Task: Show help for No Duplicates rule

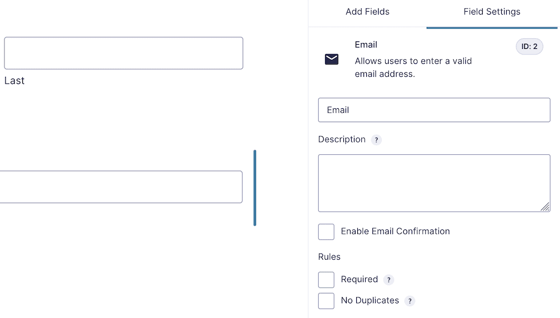Action: click(410, 301)
